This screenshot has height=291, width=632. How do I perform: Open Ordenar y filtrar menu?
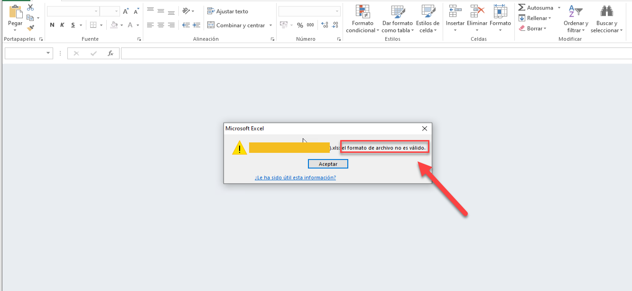pos(576,19)
